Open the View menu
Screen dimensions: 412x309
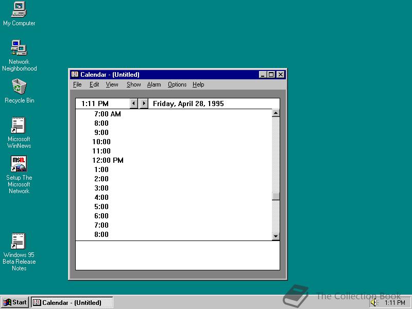point(112,84)
